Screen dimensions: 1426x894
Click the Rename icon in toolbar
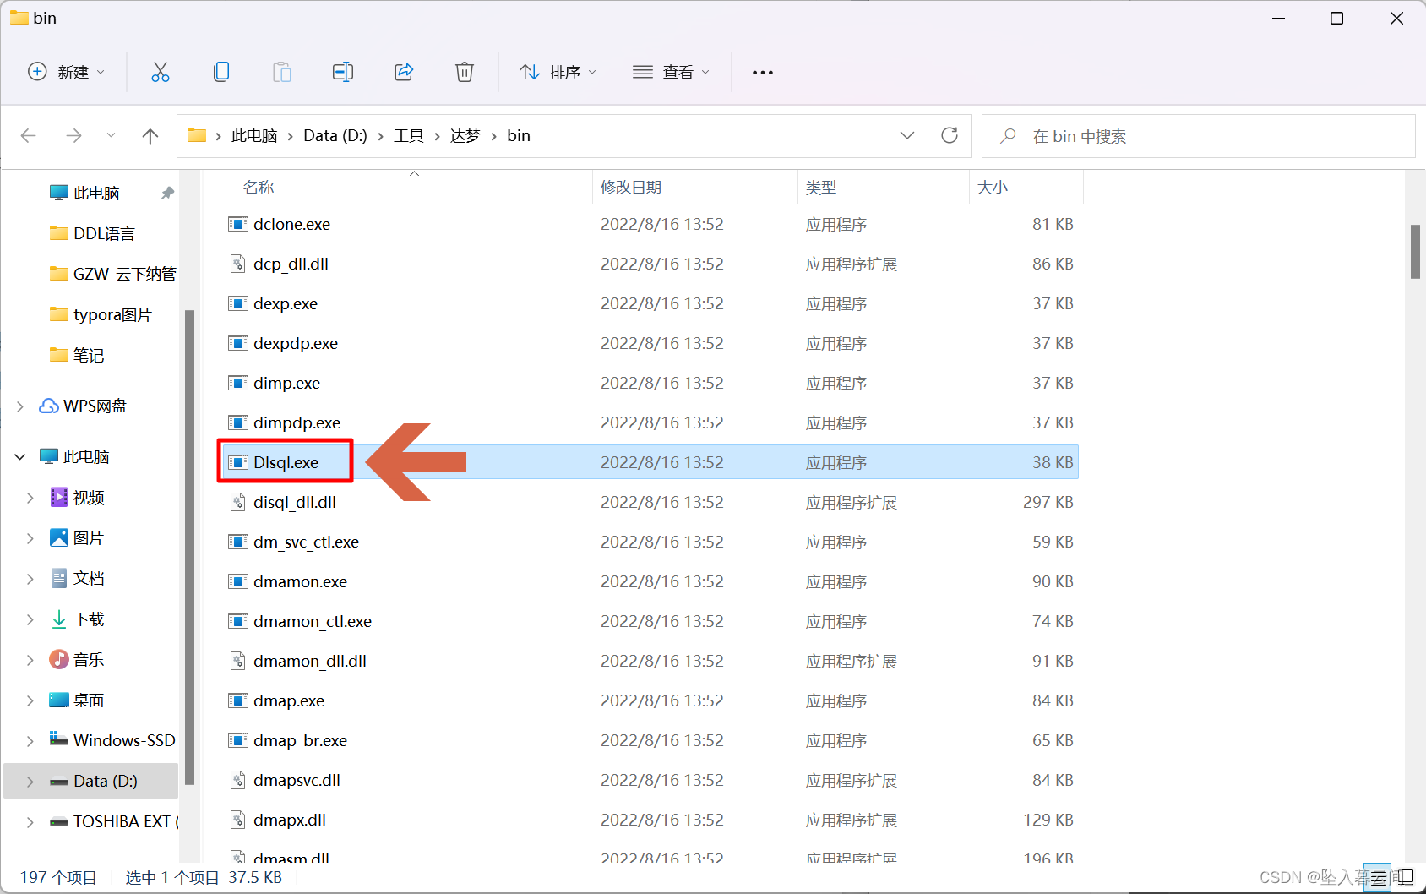click(343, 72)
